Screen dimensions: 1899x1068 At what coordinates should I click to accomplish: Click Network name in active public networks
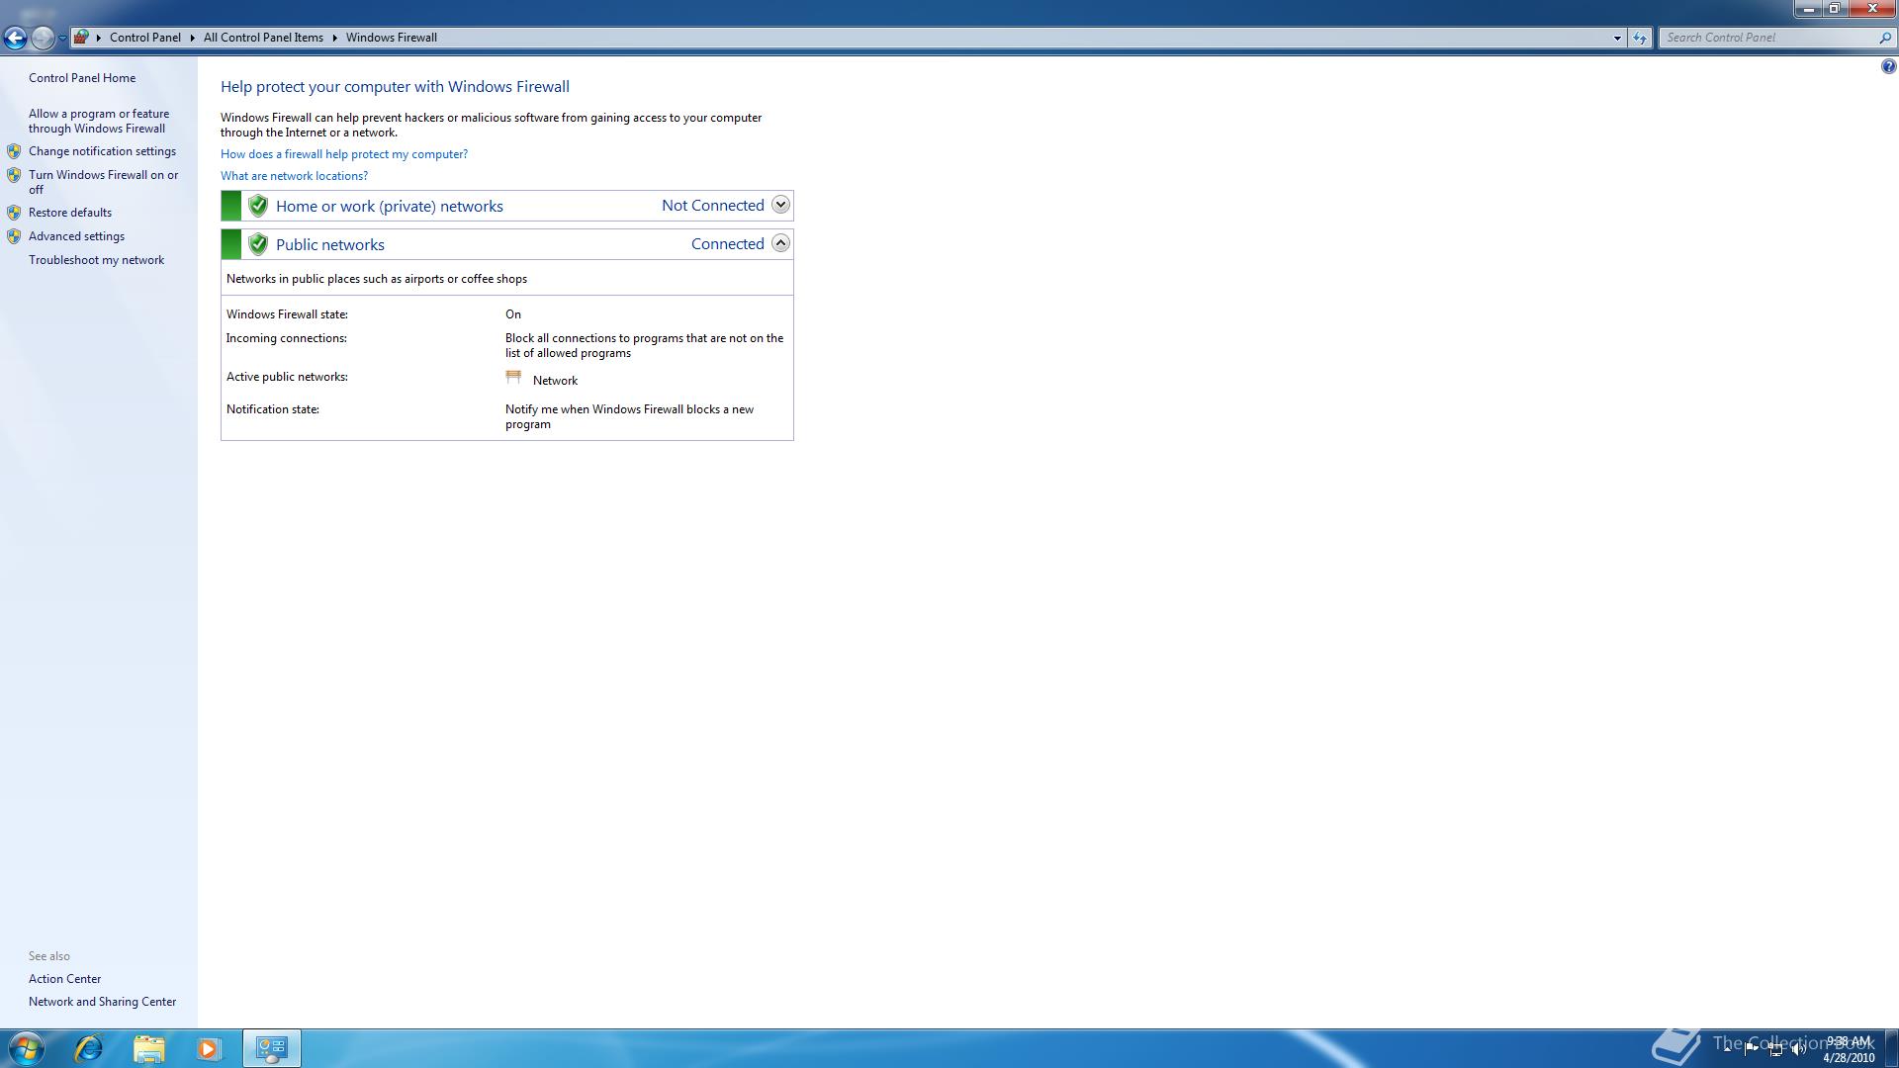[x=555, y=381]
